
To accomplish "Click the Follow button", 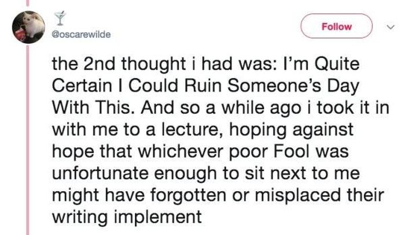I will (x=336, y=27).
